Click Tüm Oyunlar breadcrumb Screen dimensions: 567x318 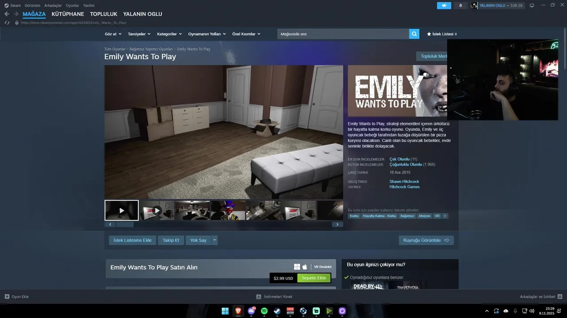coord(115,49)
